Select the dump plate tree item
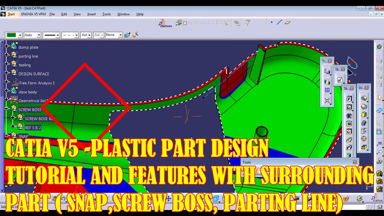The width and height of the screenshot is (384, 216). pos(28,47)
